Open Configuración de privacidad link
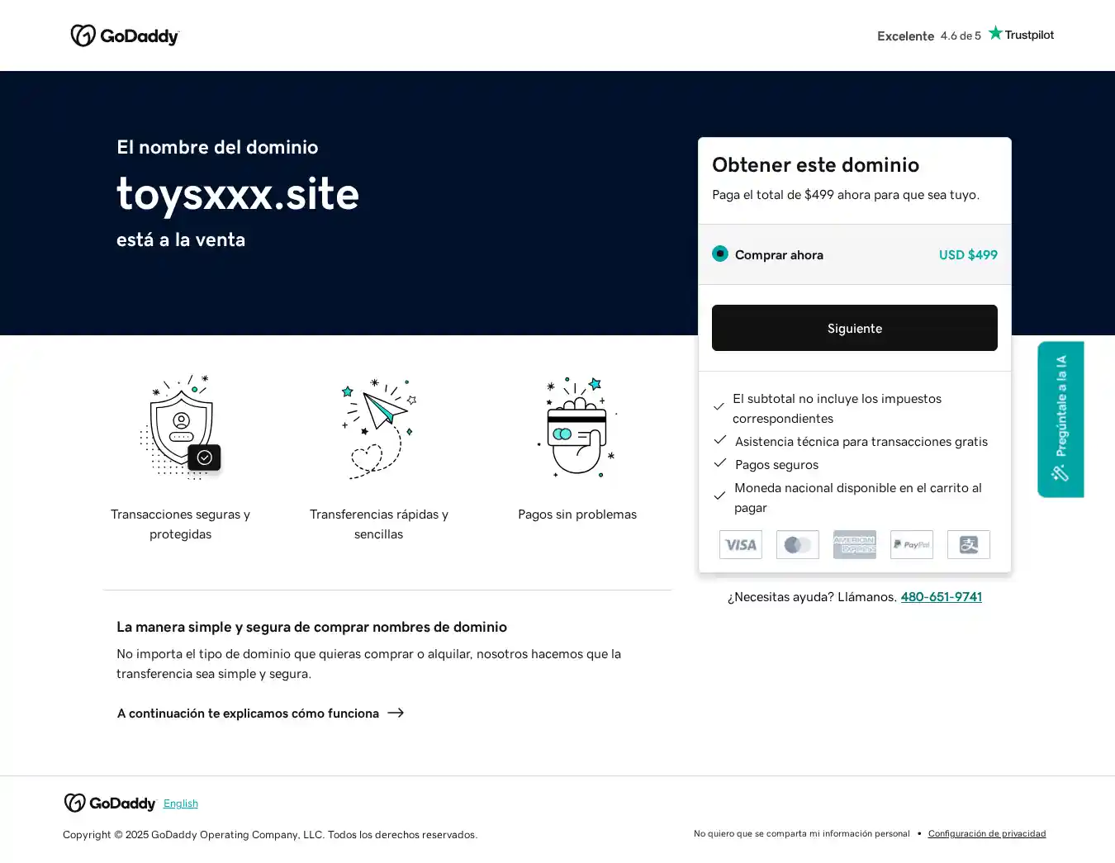This screenshot has height=863, width=1115. coord(986,834)
